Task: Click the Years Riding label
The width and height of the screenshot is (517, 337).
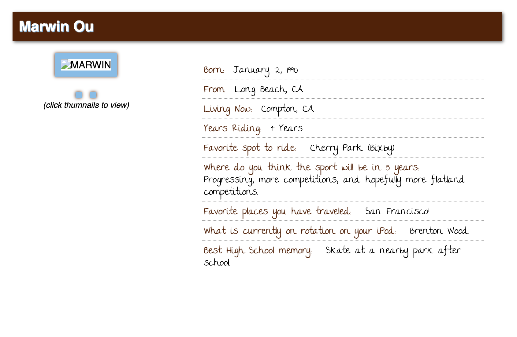Action: coord(232,129)
